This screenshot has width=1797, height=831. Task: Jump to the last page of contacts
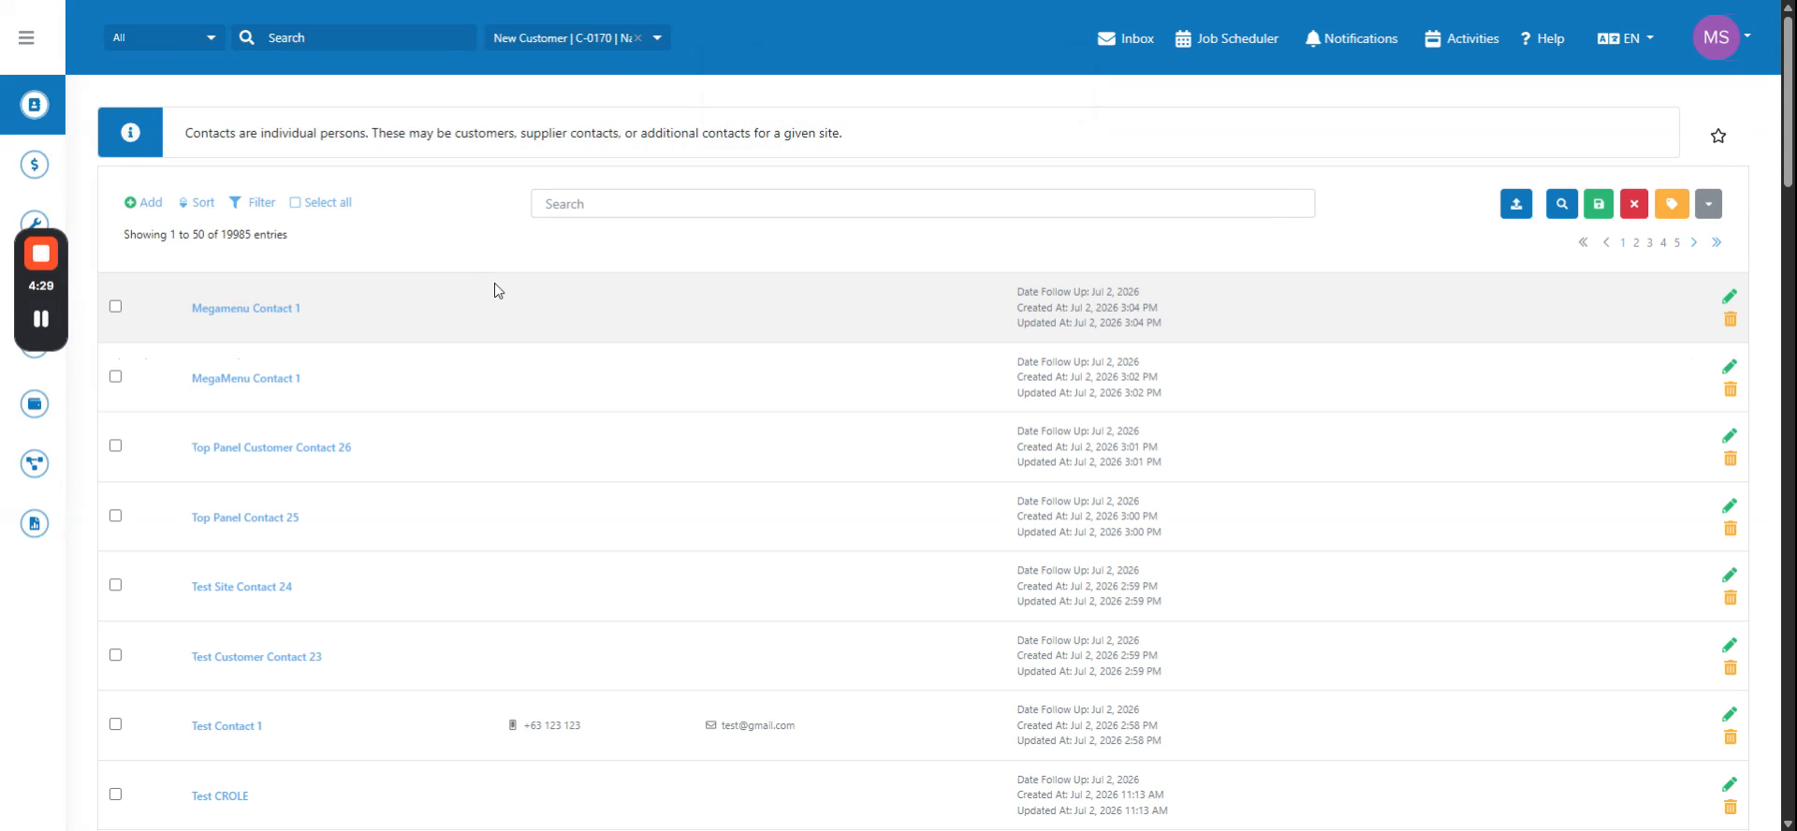pos(1717,242)
